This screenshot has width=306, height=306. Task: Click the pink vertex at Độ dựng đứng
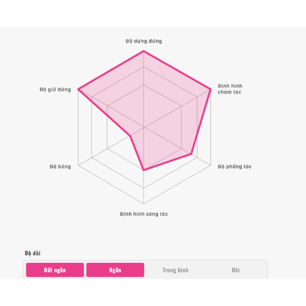pyautogui.click(x=144, y=51)
